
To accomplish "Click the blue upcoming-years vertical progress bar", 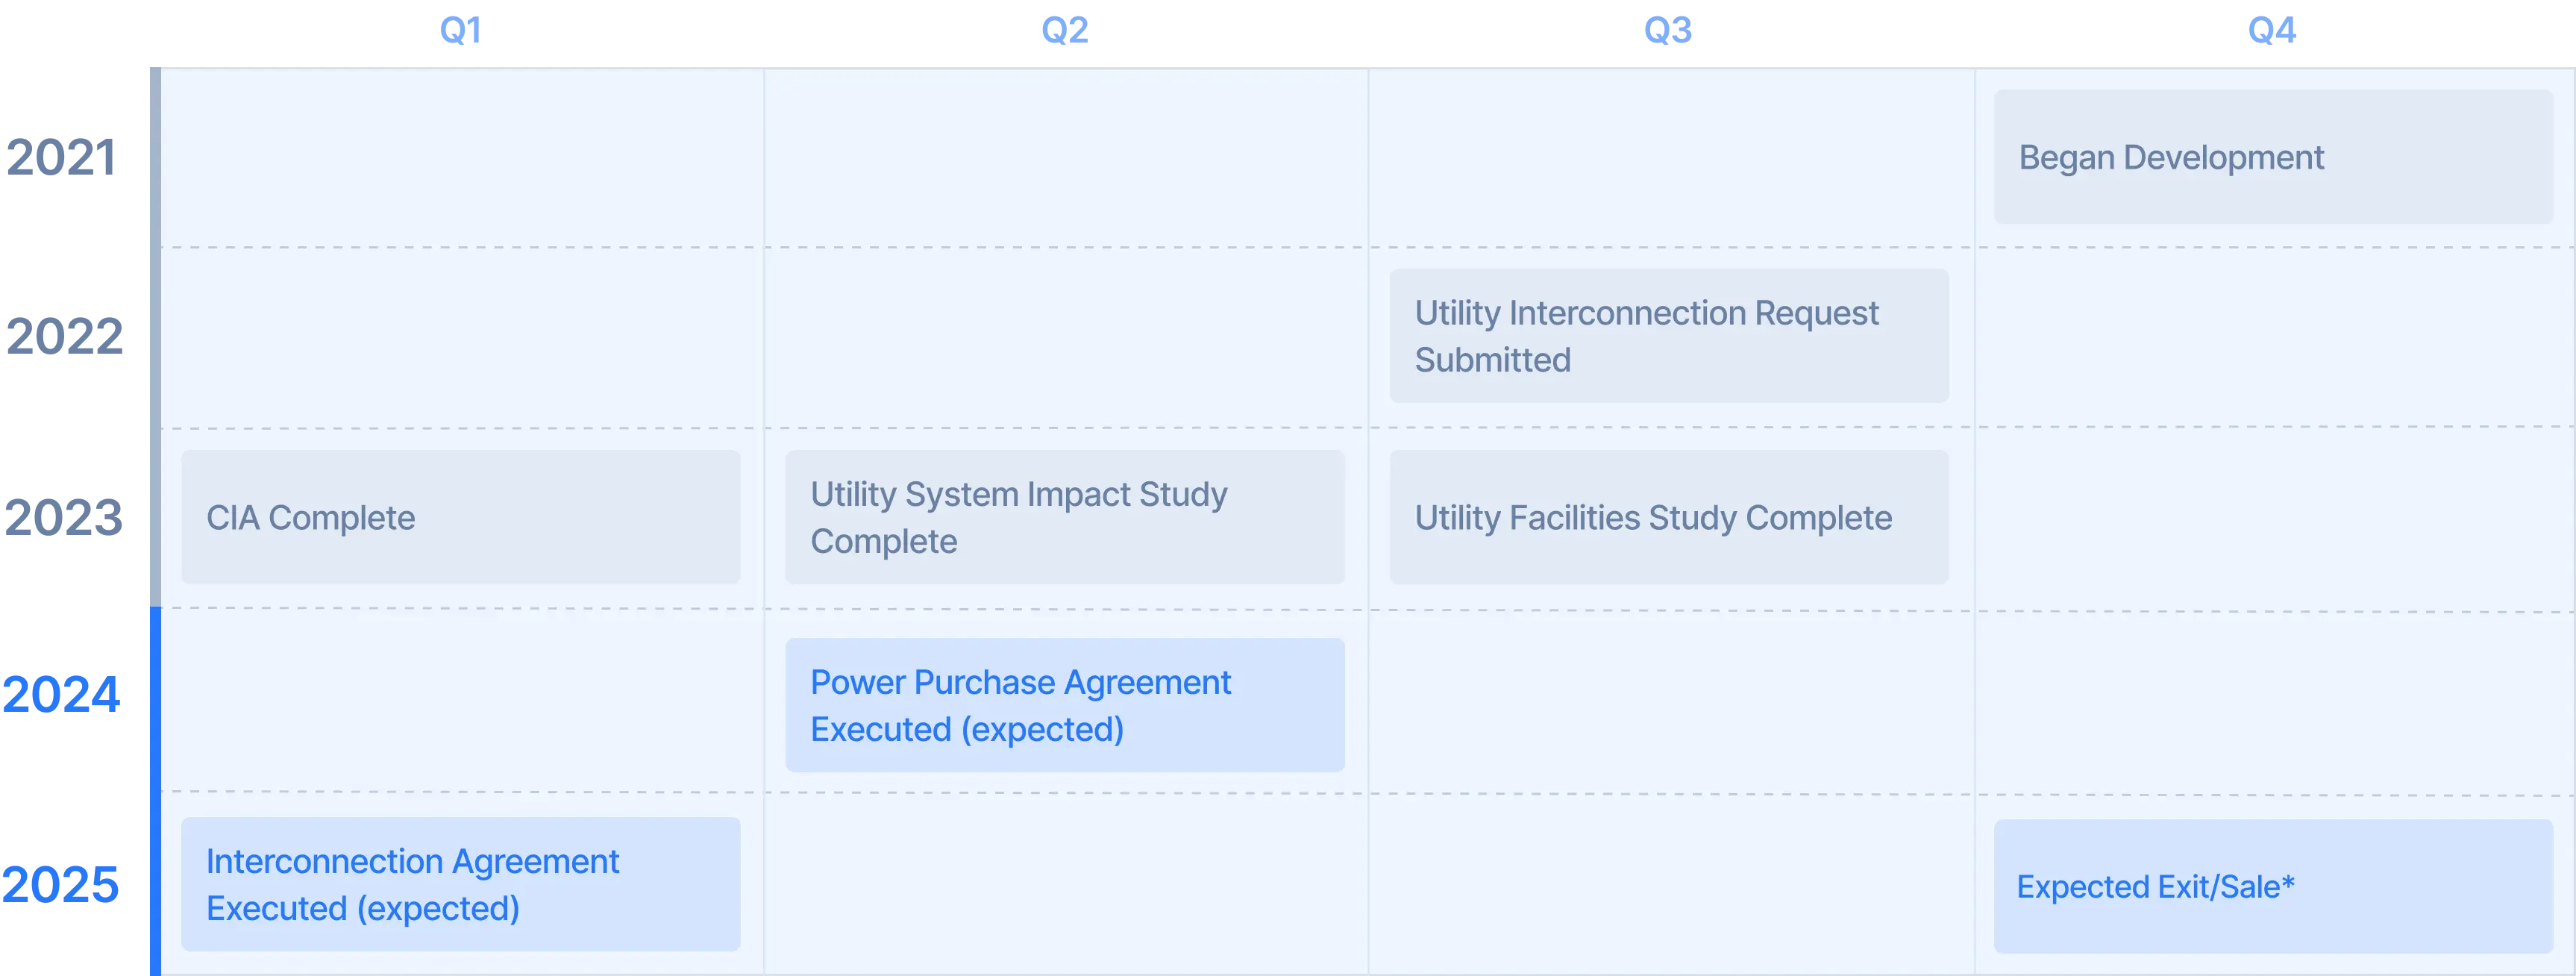I will [155, 790].
